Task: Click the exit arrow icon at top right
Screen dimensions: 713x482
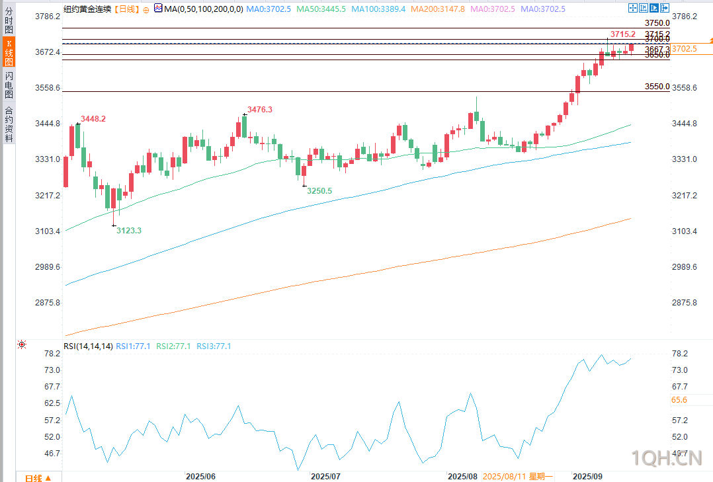Action: click(664, 8)
